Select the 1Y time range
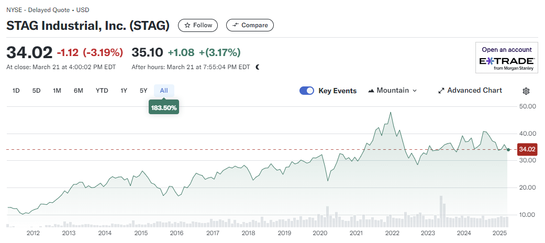Image resolution: width=545 pixels, height=243 pixels. (x=124, y=91)
